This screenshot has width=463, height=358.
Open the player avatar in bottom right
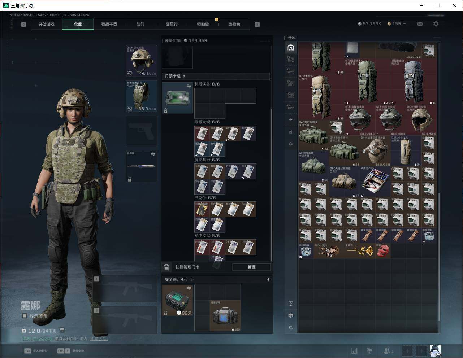(x=435, y=350)
